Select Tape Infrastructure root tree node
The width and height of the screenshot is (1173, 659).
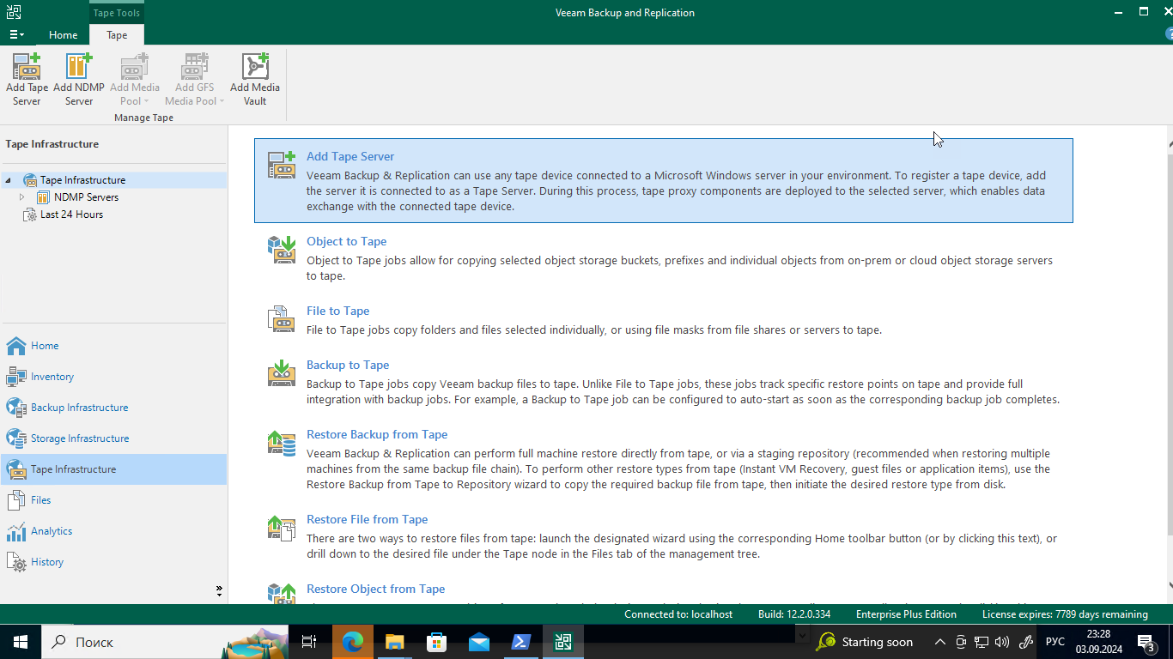[x=82, y=180]
